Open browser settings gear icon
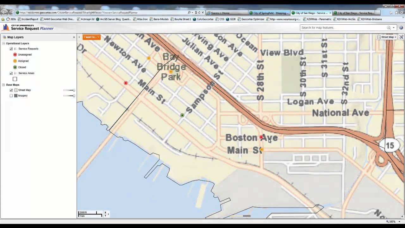The height and width of the screenshot is (228, 405). [401, 13]
